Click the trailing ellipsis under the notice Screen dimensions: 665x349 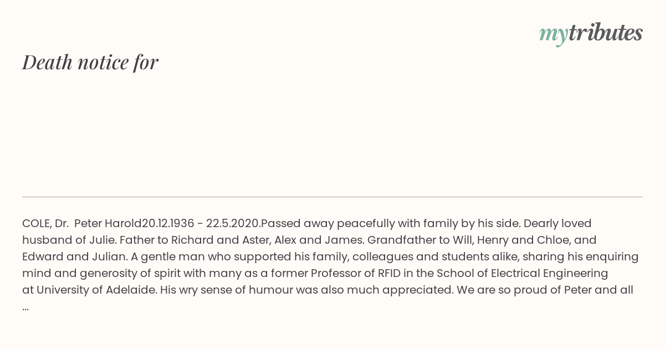(25, 307)
